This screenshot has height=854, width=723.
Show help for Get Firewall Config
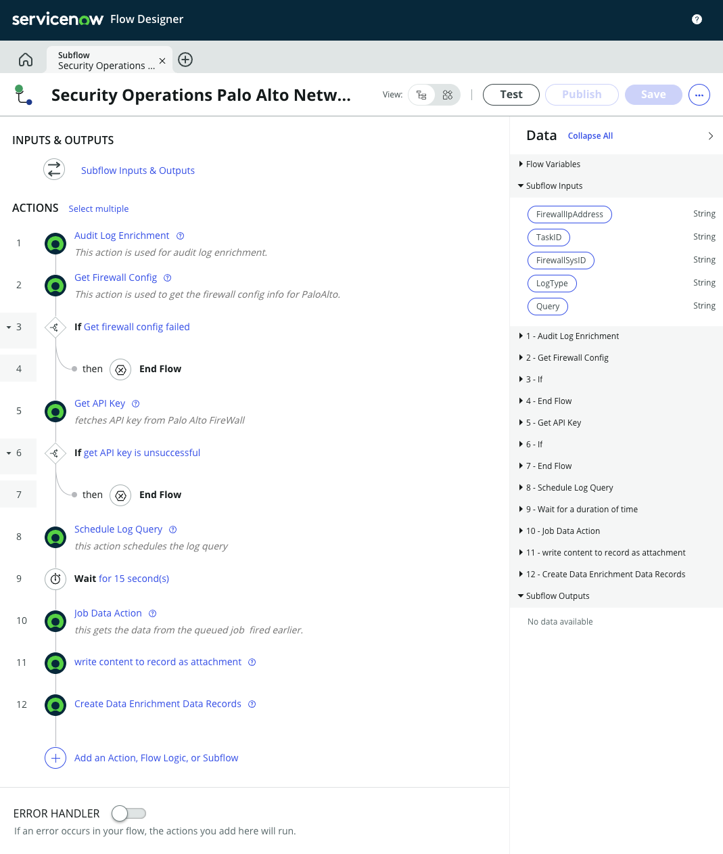point(168,278)
